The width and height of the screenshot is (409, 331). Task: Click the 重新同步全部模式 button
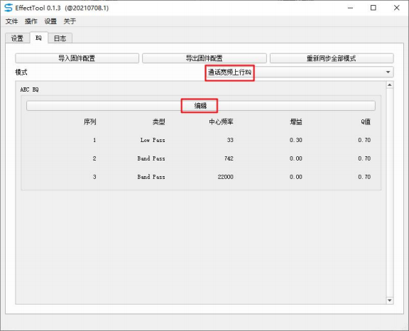[332, 58]
